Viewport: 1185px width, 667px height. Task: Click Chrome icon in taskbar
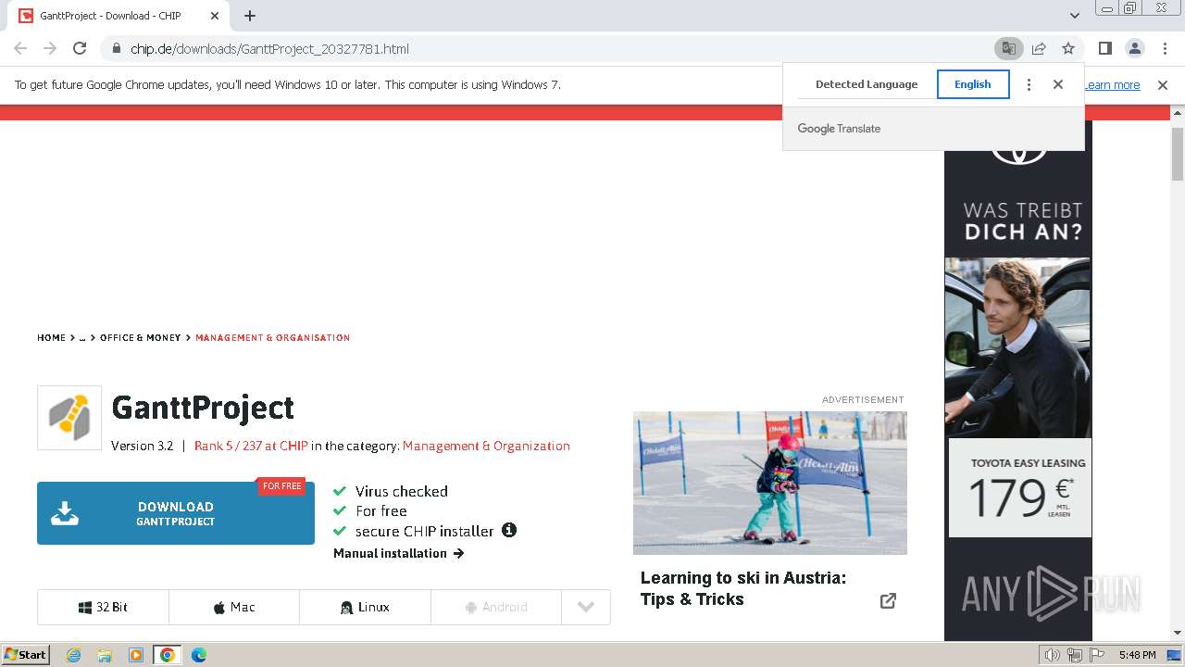[x=168, y=655]
